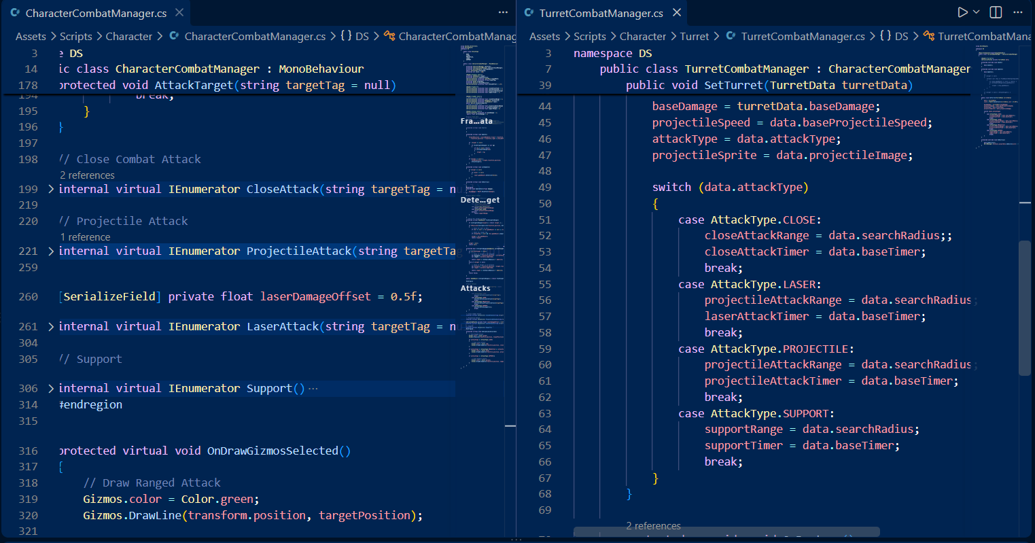Click the C# icon on the CharacterCombatManager.cs tab
This screenshot has height=543, width=1035.
point(15,13)
